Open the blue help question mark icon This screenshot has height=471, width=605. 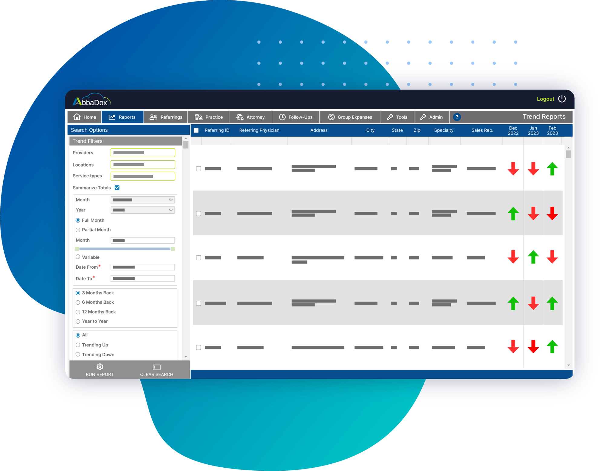click(457, 117)
